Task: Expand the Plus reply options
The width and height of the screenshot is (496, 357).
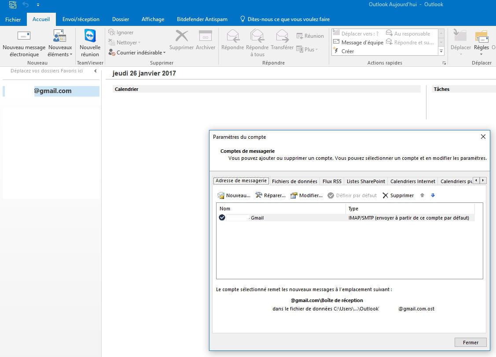Action: (307, 49)
